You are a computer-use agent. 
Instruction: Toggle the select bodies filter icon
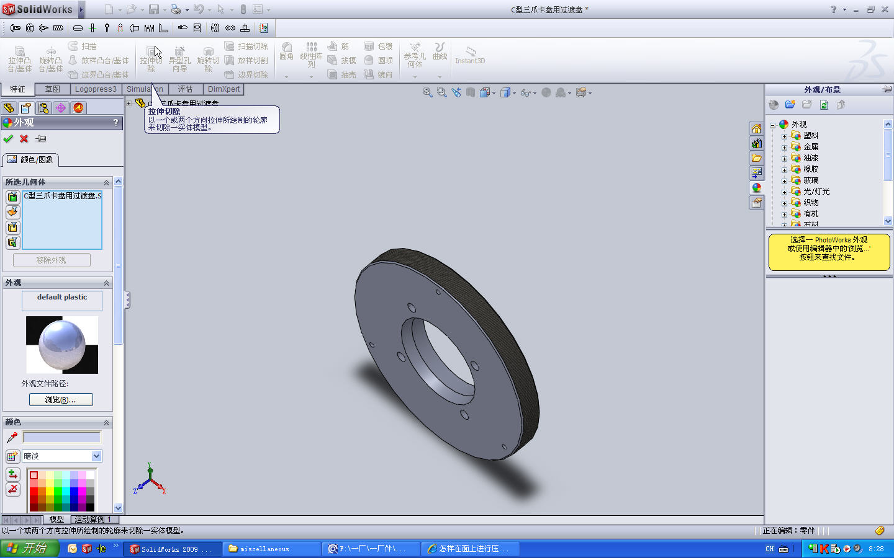pos(12,227)
